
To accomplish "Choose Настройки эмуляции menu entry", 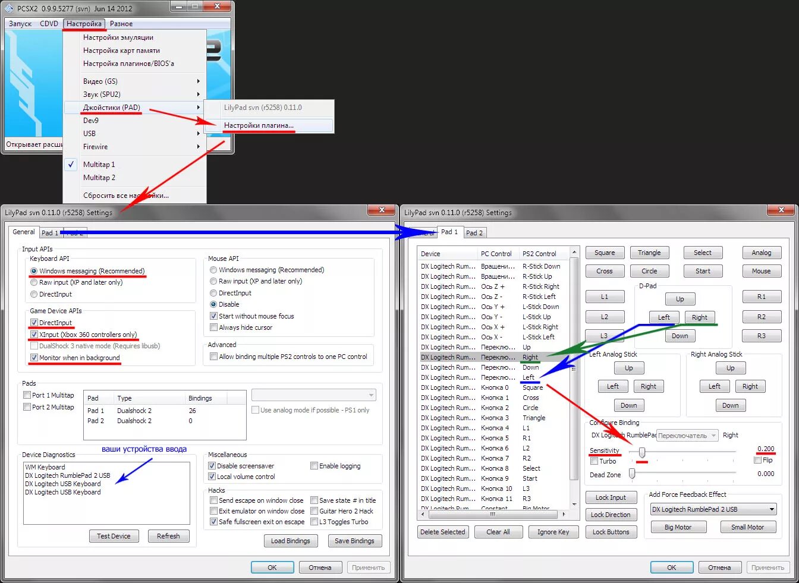I will click(118, 37).
